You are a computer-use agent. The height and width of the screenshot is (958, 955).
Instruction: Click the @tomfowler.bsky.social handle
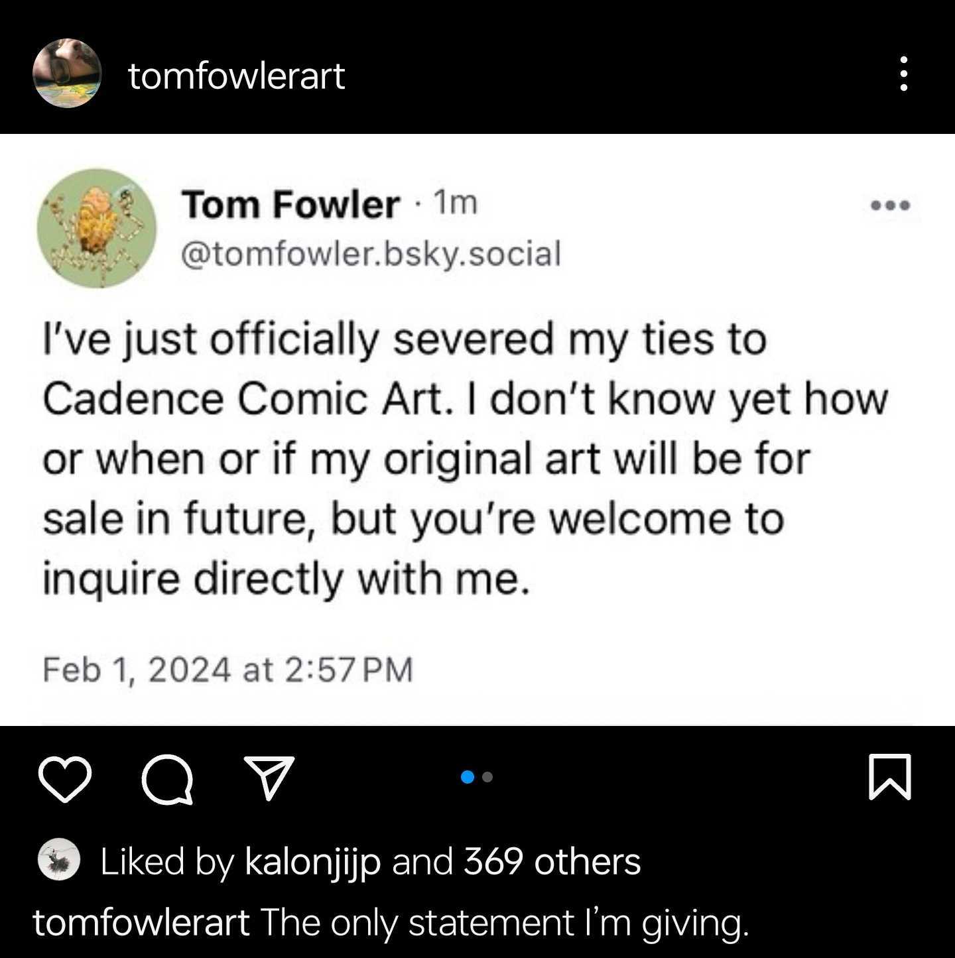tap(371, 253)
